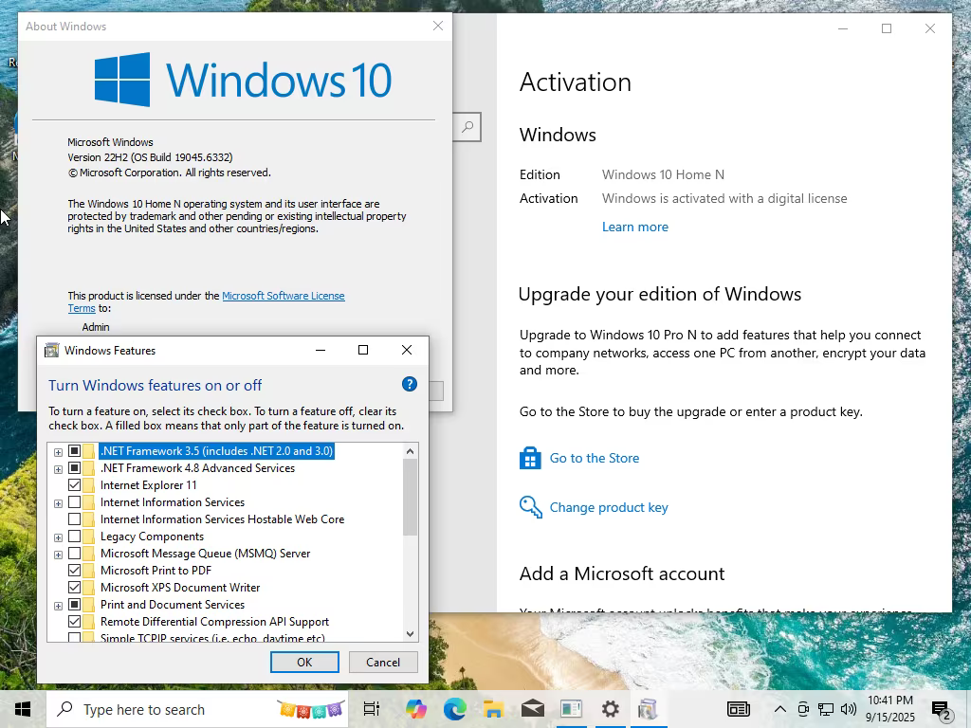This screenshot has height=728, width=971.
Task: Switch to Windows Features taskbar item
Action: coord(649,709)
